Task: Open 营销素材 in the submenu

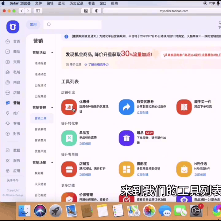Action: [41, 129]
